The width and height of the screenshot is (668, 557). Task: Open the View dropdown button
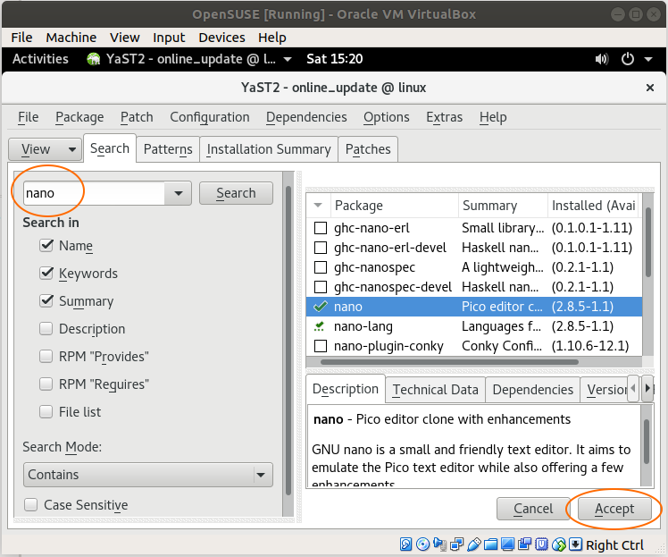[x=45, y=149]
